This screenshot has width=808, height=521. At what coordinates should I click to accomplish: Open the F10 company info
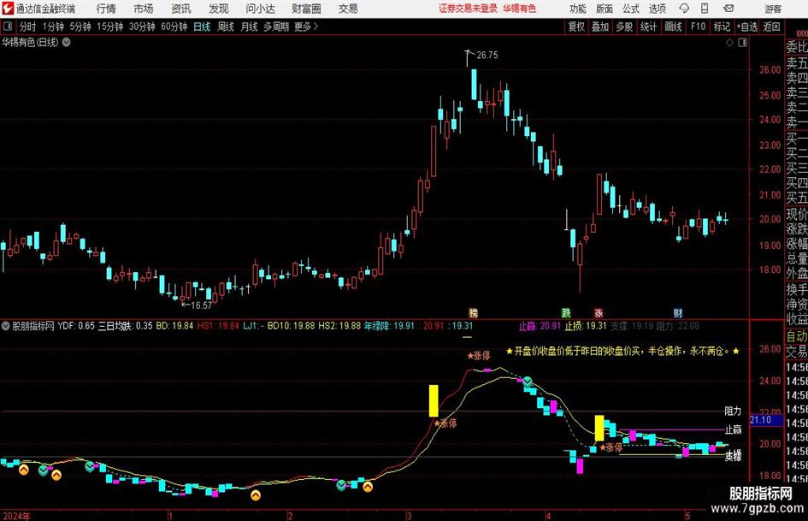coord(699,27)
